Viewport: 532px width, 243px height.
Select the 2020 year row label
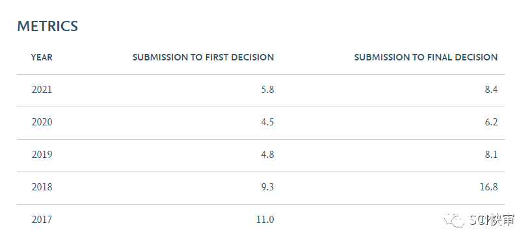[x=42, y=122]
